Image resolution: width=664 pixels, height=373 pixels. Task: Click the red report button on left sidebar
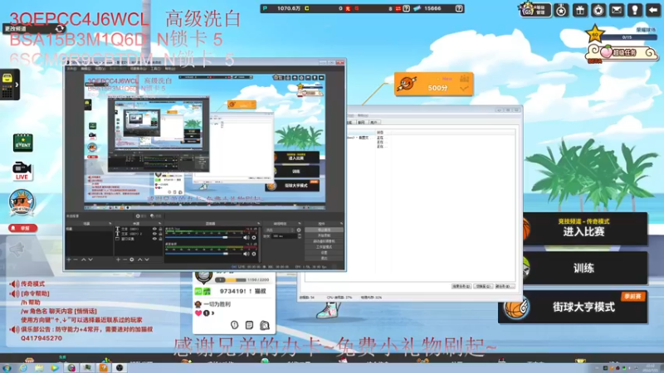pos(23,228)
